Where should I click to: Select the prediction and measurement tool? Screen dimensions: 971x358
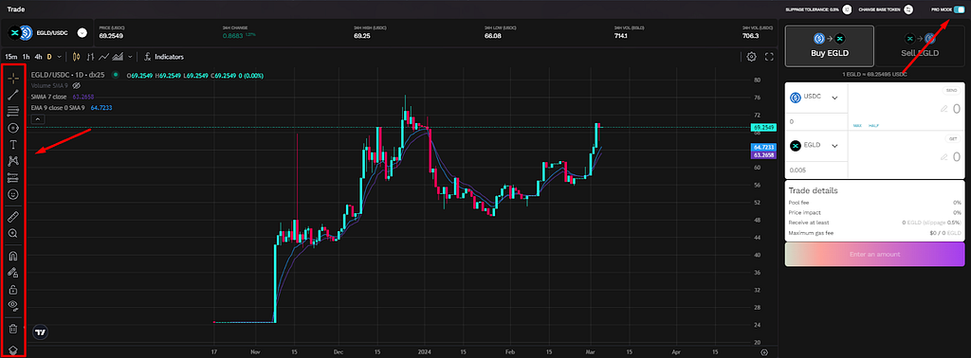pyautogui.click(x=13, y=178)
